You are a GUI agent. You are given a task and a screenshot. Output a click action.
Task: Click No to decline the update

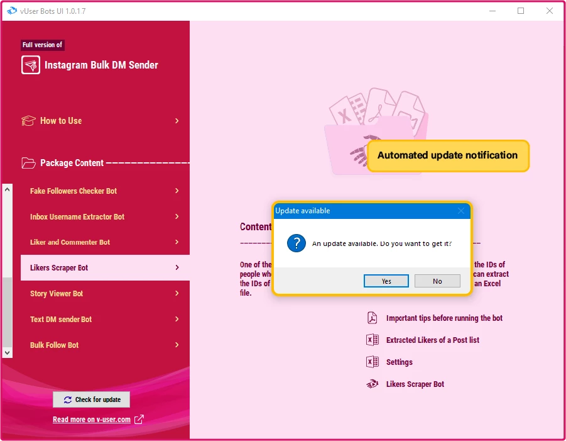pos(437,281)
